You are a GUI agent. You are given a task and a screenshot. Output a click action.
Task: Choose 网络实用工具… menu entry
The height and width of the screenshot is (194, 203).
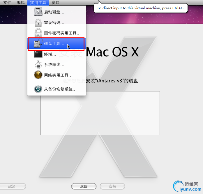coord(57,75)
